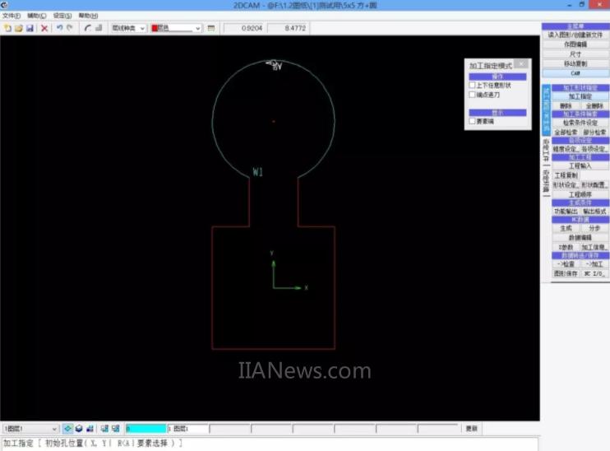Check the 要素端 display option
The height and width of the screenshot is (451, 610).
(472, 122)
